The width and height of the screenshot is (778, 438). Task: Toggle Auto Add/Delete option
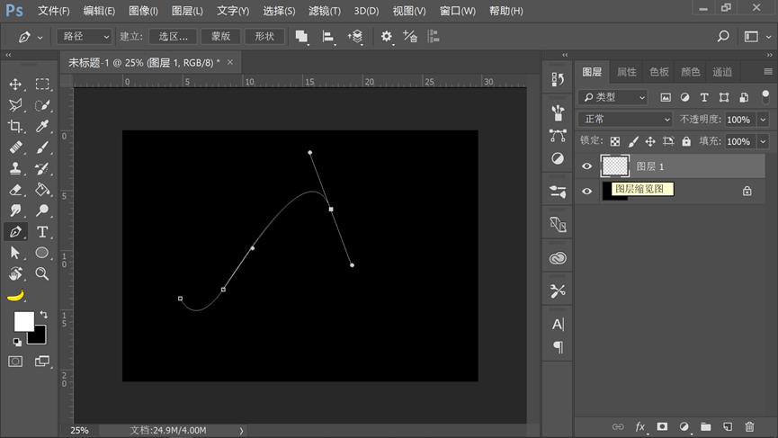coord(410,36)
